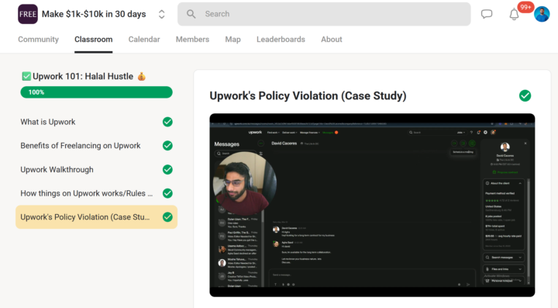Click About the client expander in video
Screen dimensions: 558x308
point(504,183)
